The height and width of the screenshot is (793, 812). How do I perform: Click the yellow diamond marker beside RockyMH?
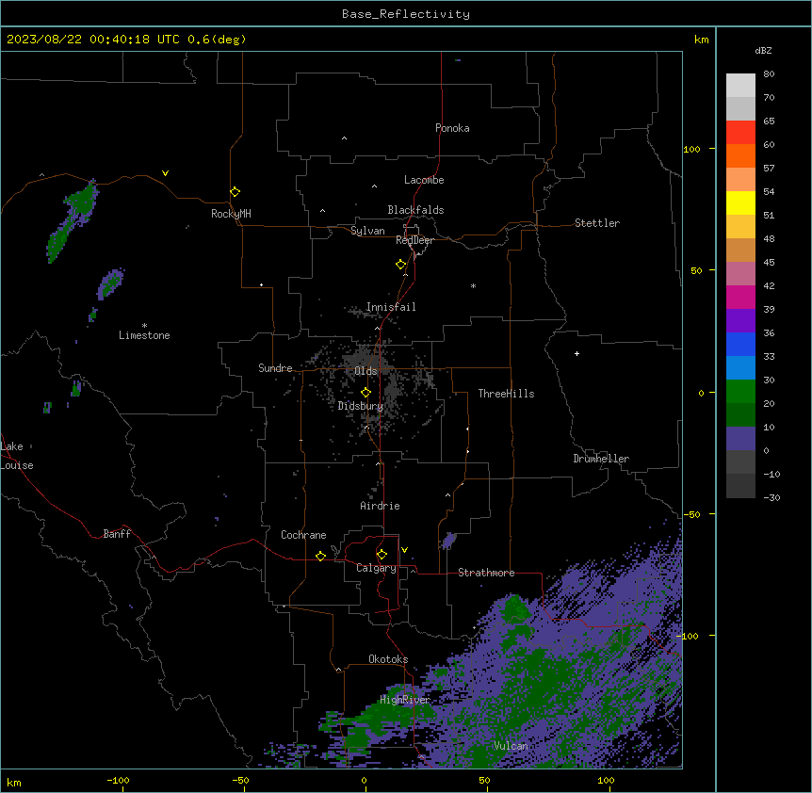pos(235,192)
